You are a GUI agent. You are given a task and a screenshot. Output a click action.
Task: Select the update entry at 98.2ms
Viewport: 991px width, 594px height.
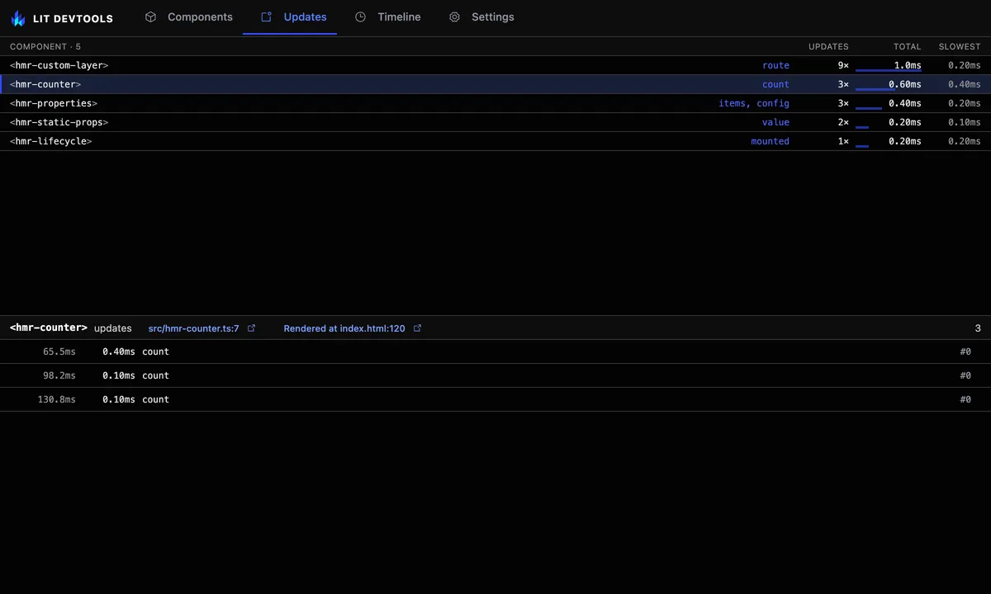pyautogui.click(x=495, y=375)
